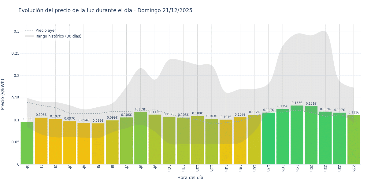
Task: Click the 'Precio (€/kWh)' y-axis title
Action: (x=3, y=94)
